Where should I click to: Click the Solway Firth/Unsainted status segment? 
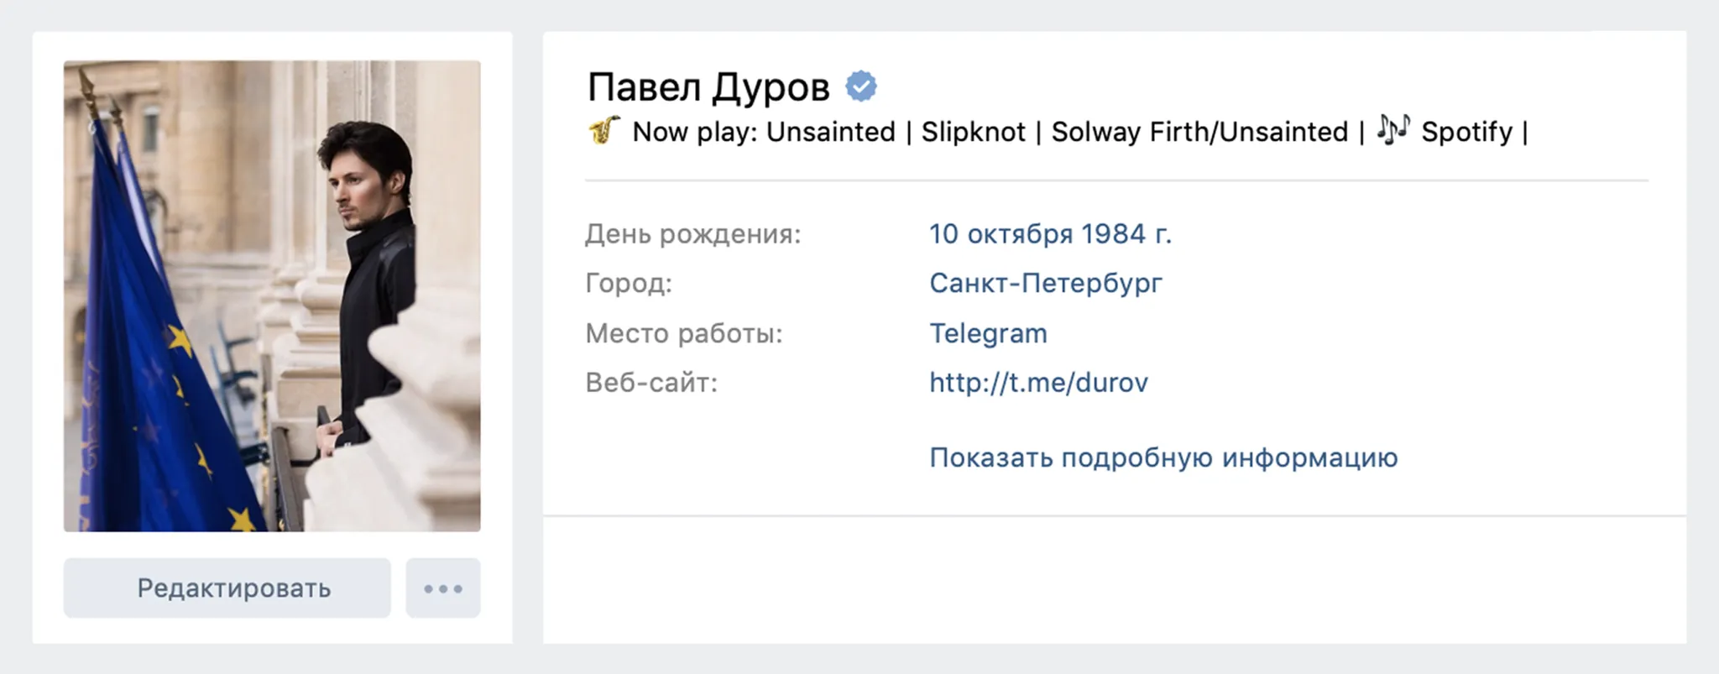pos(1199,132)
